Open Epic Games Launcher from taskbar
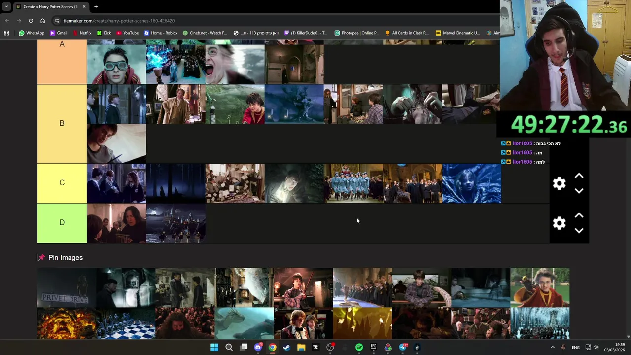Viewport: 631px width, 355px height. (374, 347)
